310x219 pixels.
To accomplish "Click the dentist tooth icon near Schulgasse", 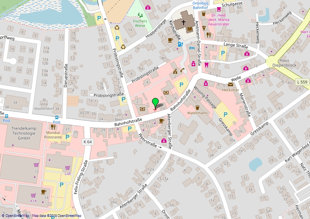I will pos(219,9).
